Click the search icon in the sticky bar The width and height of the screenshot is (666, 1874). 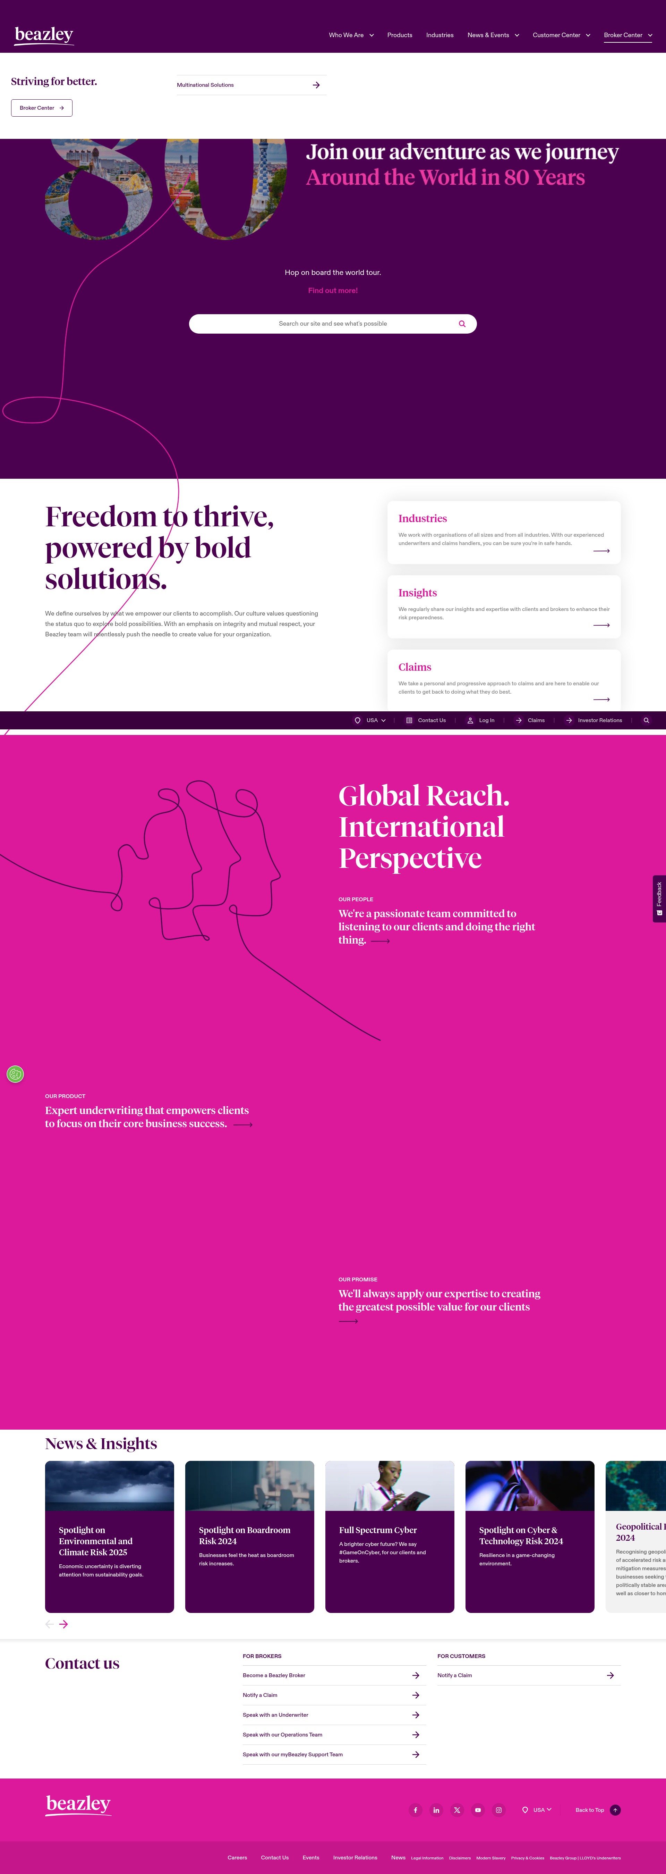click(x=646, y=720)
